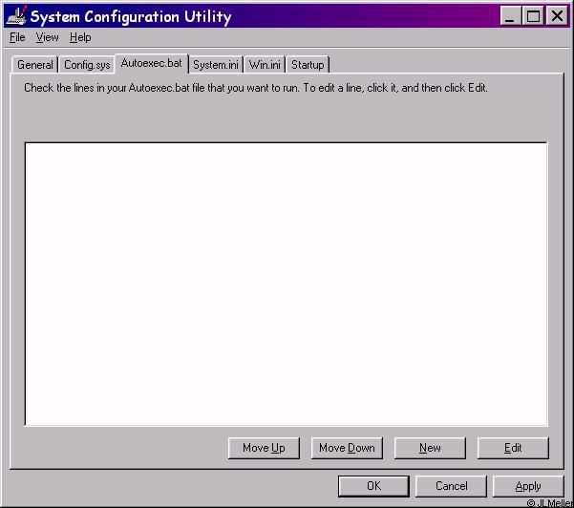The height and width of the screenshot is (508, 574).
Task: Switch to the Config.sys tab
Action: [87, 65]
